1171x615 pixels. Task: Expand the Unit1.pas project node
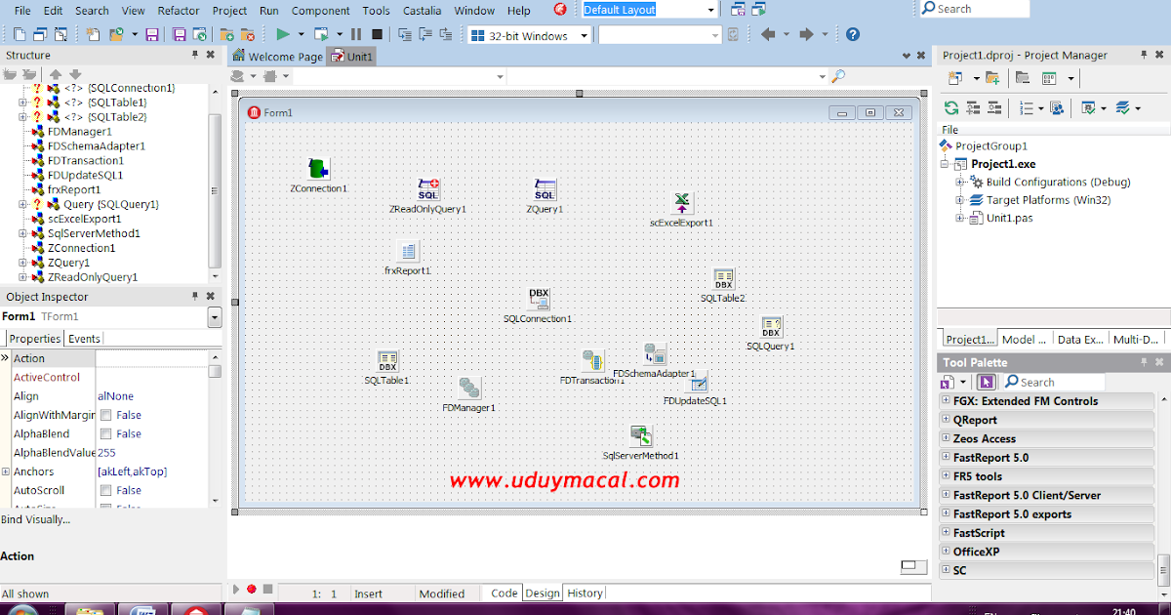[959, 218]
